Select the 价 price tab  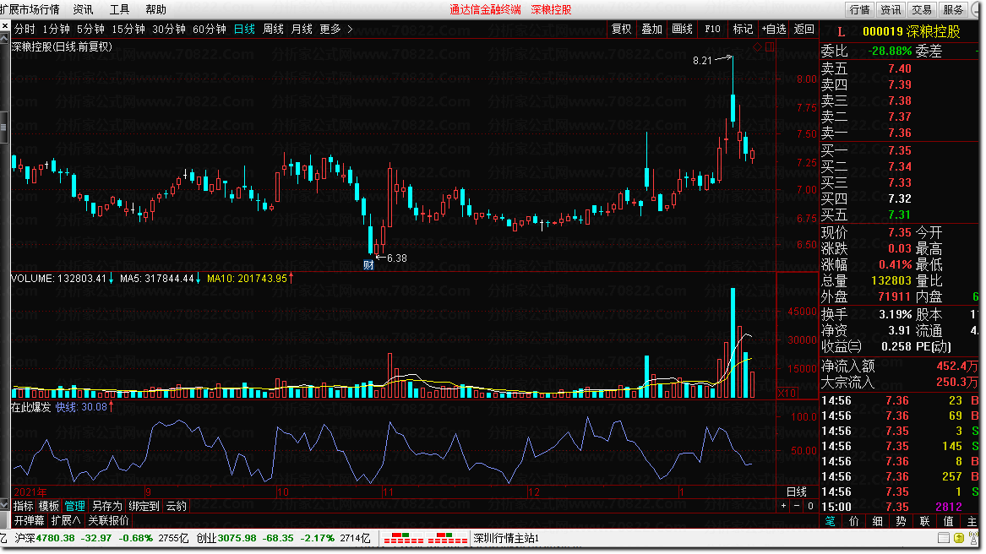pyautogui.click(x=854, y=521)
